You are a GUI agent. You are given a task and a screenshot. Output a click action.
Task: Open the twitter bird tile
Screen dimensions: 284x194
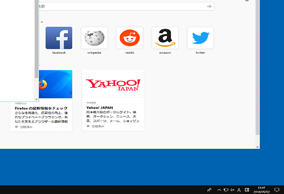[x=201, y=38]
